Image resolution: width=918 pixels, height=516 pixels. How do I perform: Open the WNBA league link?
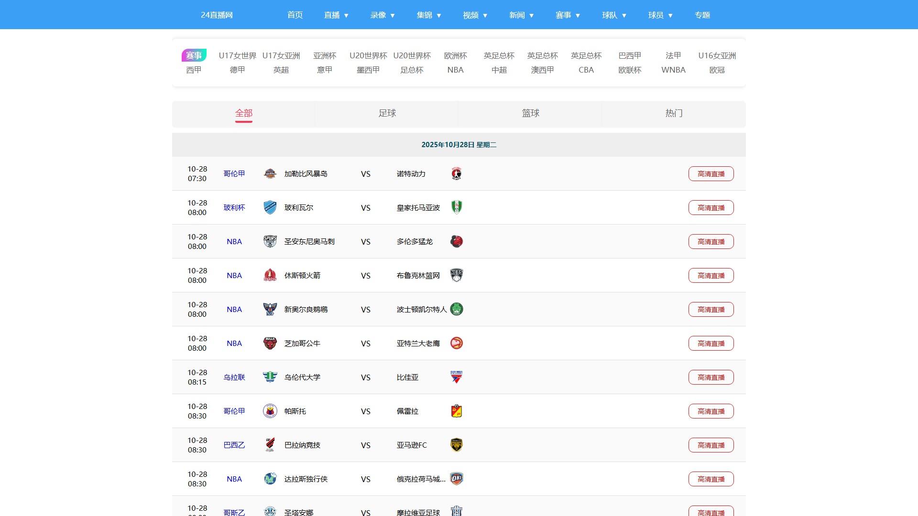click(673, 70)
